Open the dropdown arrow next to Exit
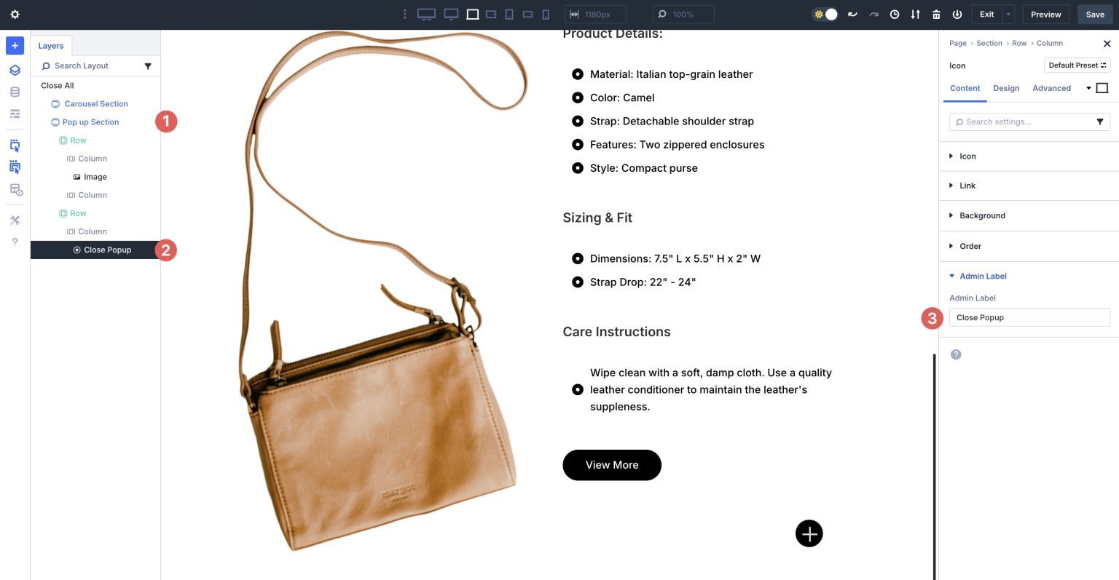 pos(1008,14)
